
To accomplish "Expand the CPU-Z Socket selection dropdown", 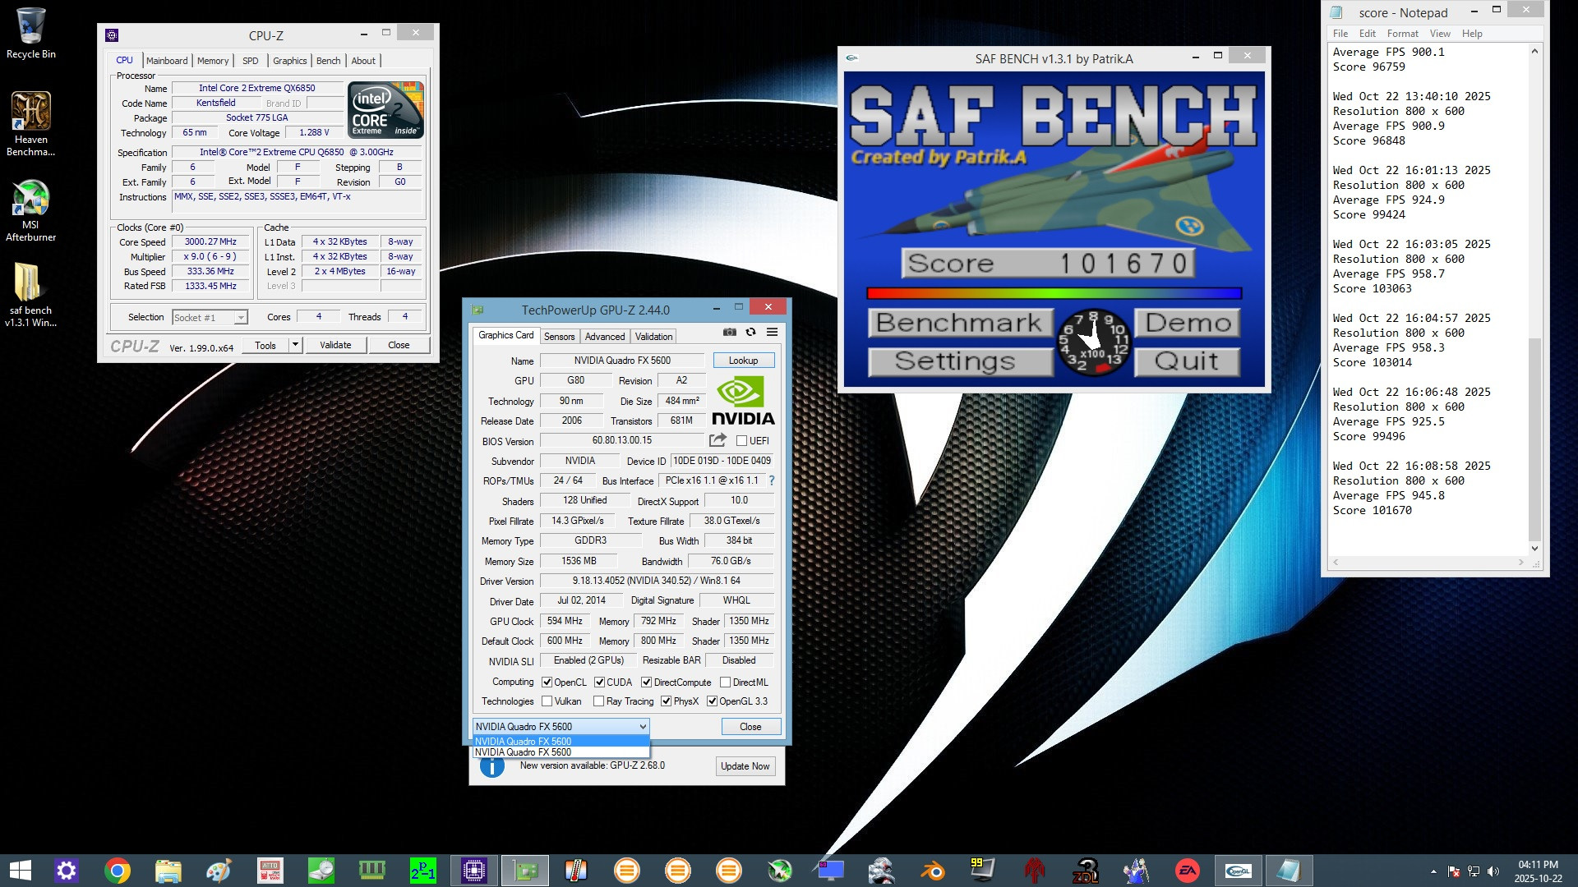I will pyautogui.click(x=241, y=318).
